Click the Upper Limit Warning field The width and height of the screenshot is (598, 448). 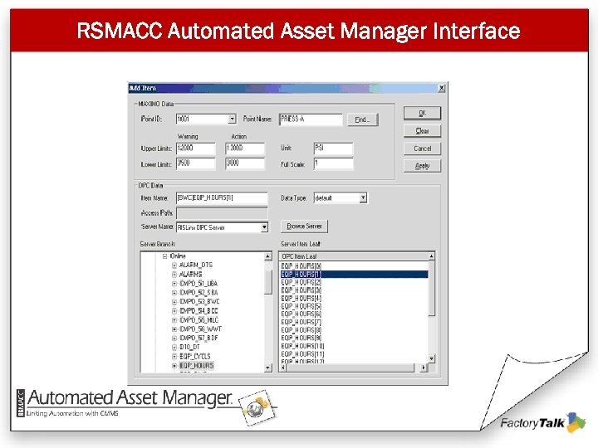coord(196,149)
